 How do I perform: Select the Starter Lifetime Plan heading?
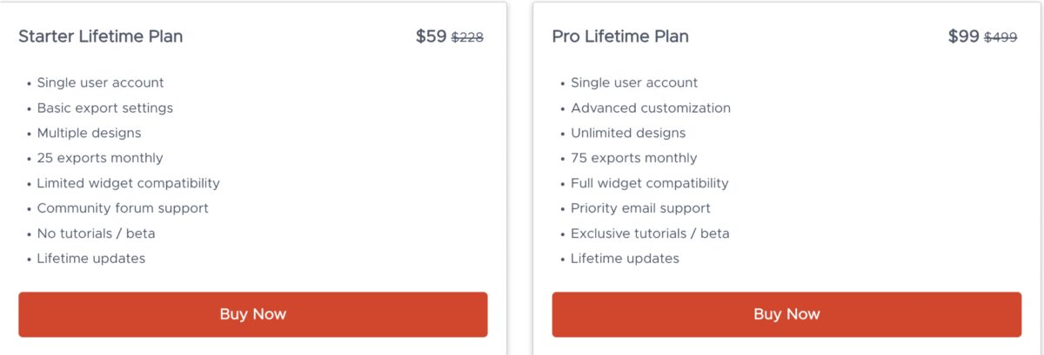[101, 36]
